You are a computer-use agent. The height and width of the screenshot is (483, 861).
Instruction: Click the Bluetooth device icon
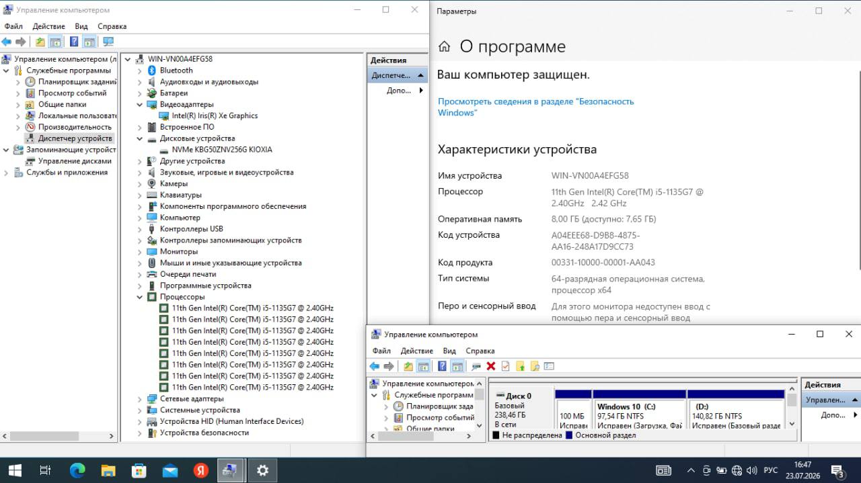(x=152, y=71)
